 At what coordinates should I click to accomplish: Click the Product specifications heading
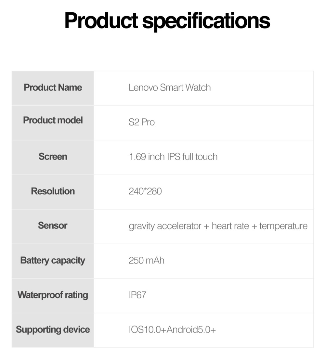click(167, 20)
